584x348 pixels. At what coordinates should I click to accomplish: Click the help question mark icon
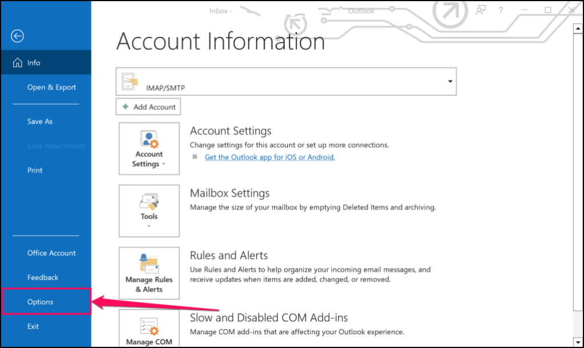pyautogui.click(x=501, y=10)
